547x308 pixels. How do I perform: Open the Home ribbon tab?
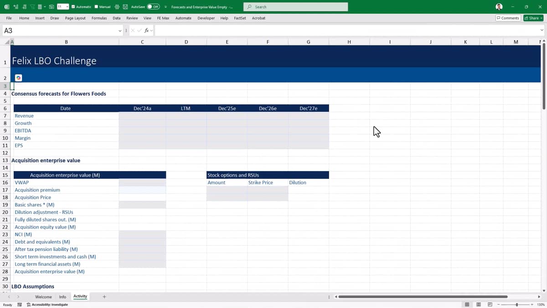pos(24,18)
